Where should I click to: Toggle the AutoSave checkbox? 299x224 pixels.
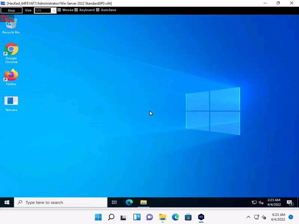98,10
